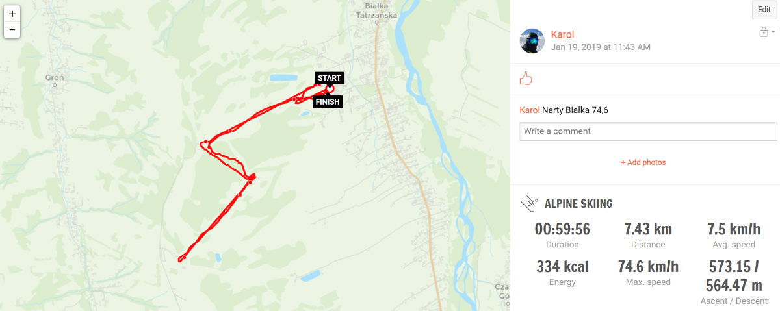Open Karol's profile name link

[x=562, y=34]
